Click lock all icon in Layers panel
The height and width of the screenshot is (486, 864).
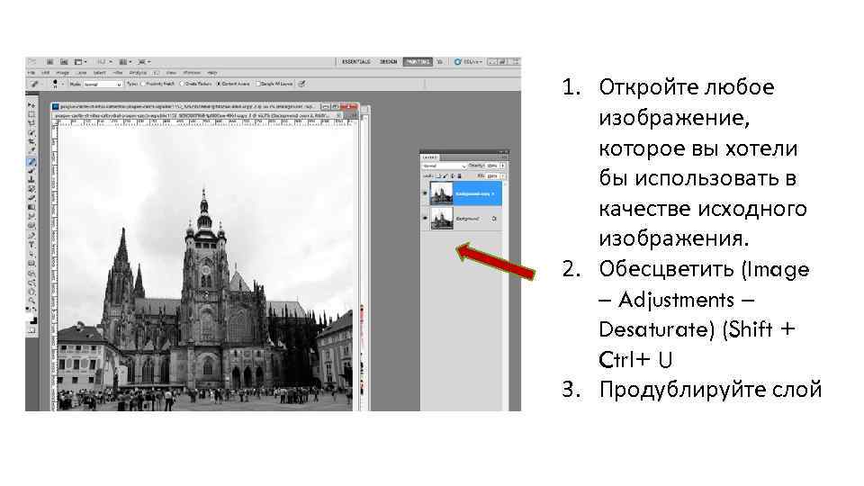[x=460, y=175]
